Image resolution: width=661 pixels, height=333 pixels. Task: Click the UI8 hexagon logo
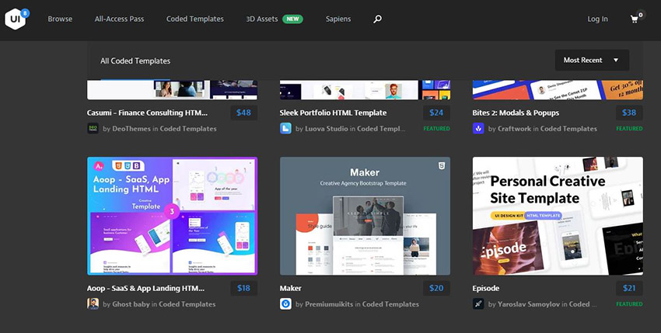(x=16, y=19)
